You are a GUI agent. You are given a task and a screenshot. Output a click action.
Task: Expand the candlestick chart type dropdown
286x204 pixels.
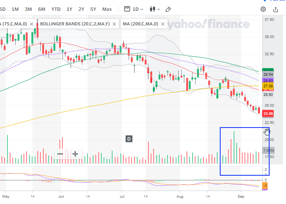[x=155, y=9]
